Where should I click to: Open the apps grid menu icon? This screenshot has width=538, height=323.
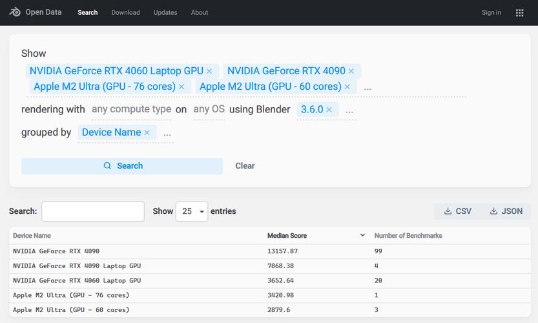click(519, 12)
